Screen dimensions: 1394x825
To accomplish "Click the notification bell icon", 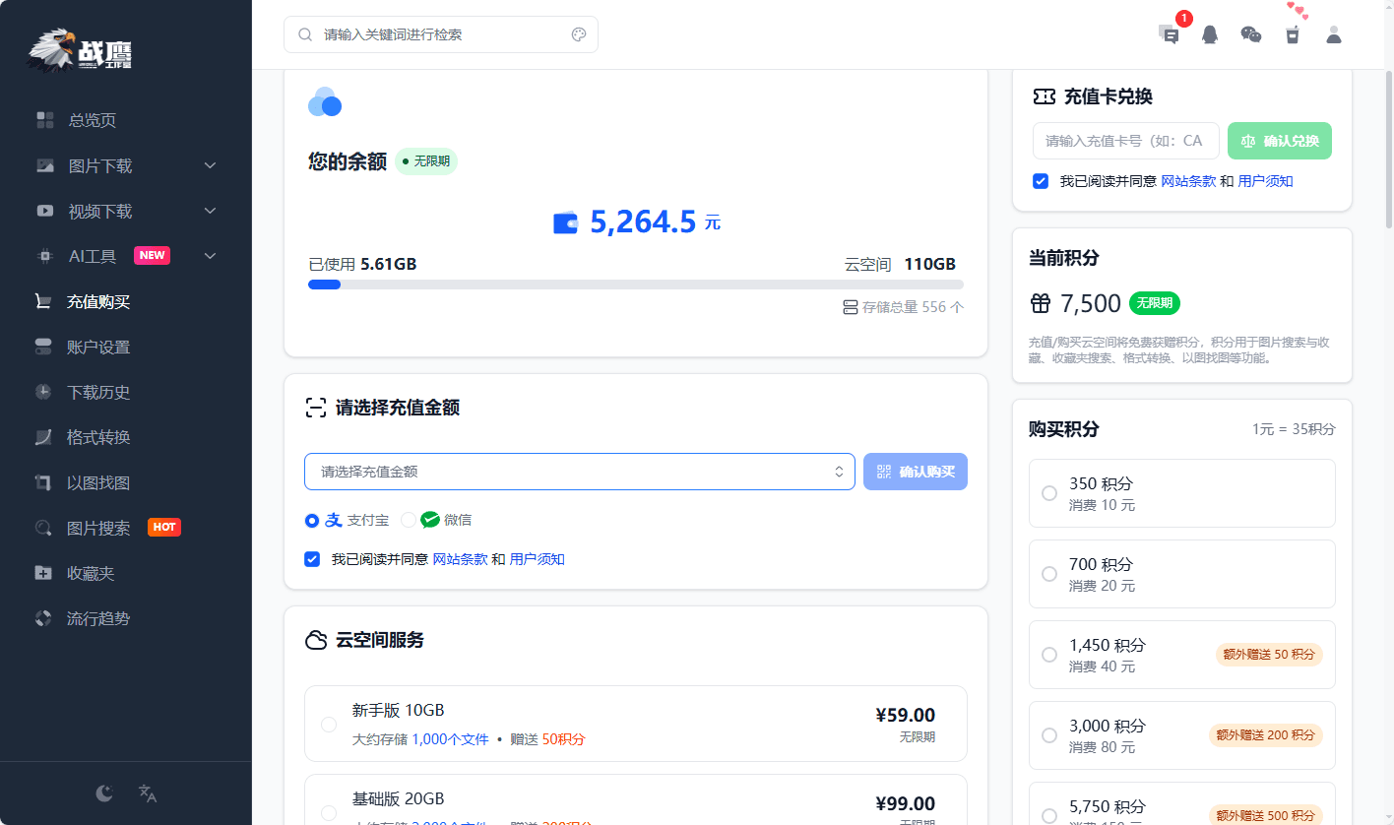I will click(x=1210, y=34).
